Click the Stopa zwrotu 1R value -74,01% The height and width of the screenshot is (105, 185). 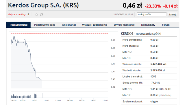(x=155, y=82)
